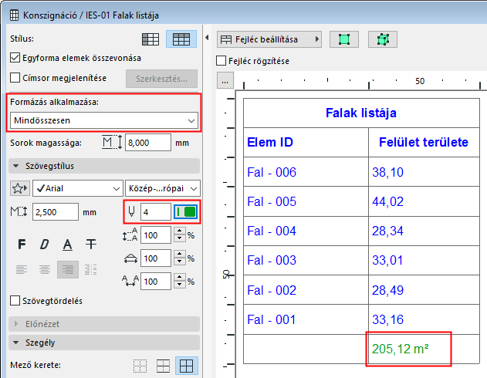Screen dimensions: 487x378
Task: Enable Fejléc rögzítése checkbox
Action: tap(221, 60)
